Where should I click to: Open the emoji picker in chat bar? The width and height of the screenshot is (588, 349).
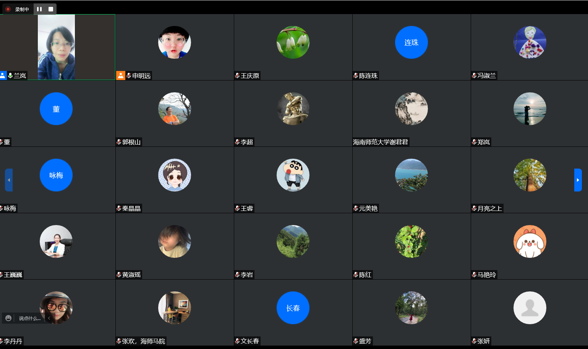click(8, 318)
